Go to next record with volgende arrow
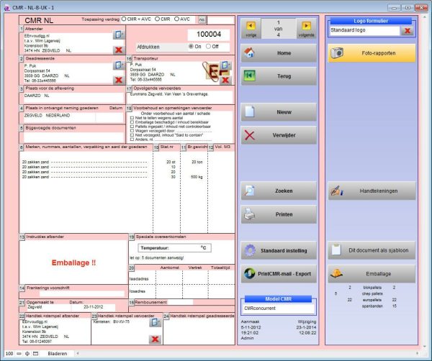This screenshot has width=432, height=361. pyautogui.click(x=306, y=28)
